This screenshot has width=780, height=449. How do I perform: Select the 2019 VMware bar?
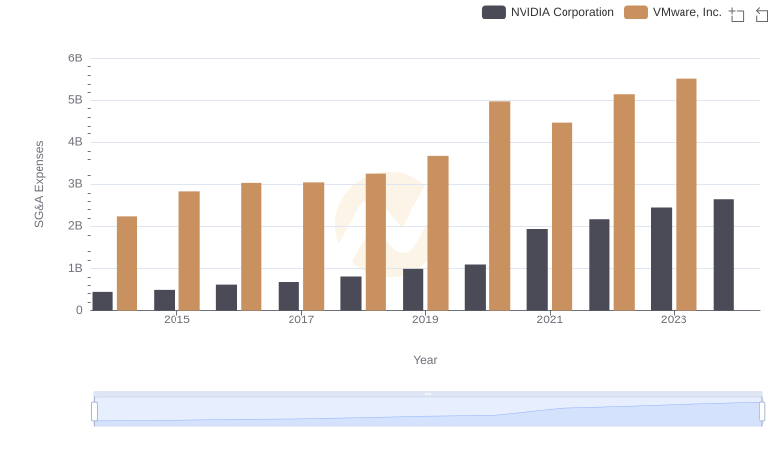(438, 233)
